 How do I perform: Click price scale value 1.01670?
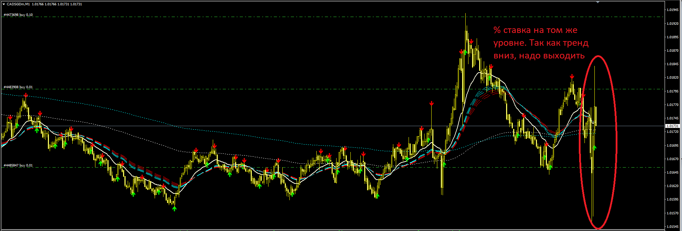pos(673,159)
